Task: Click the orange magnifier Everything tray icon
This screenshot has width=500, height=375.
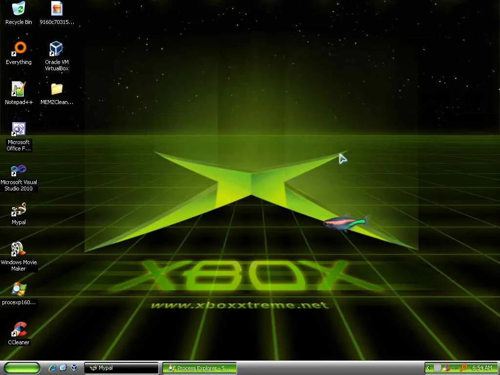Action: 464,368
